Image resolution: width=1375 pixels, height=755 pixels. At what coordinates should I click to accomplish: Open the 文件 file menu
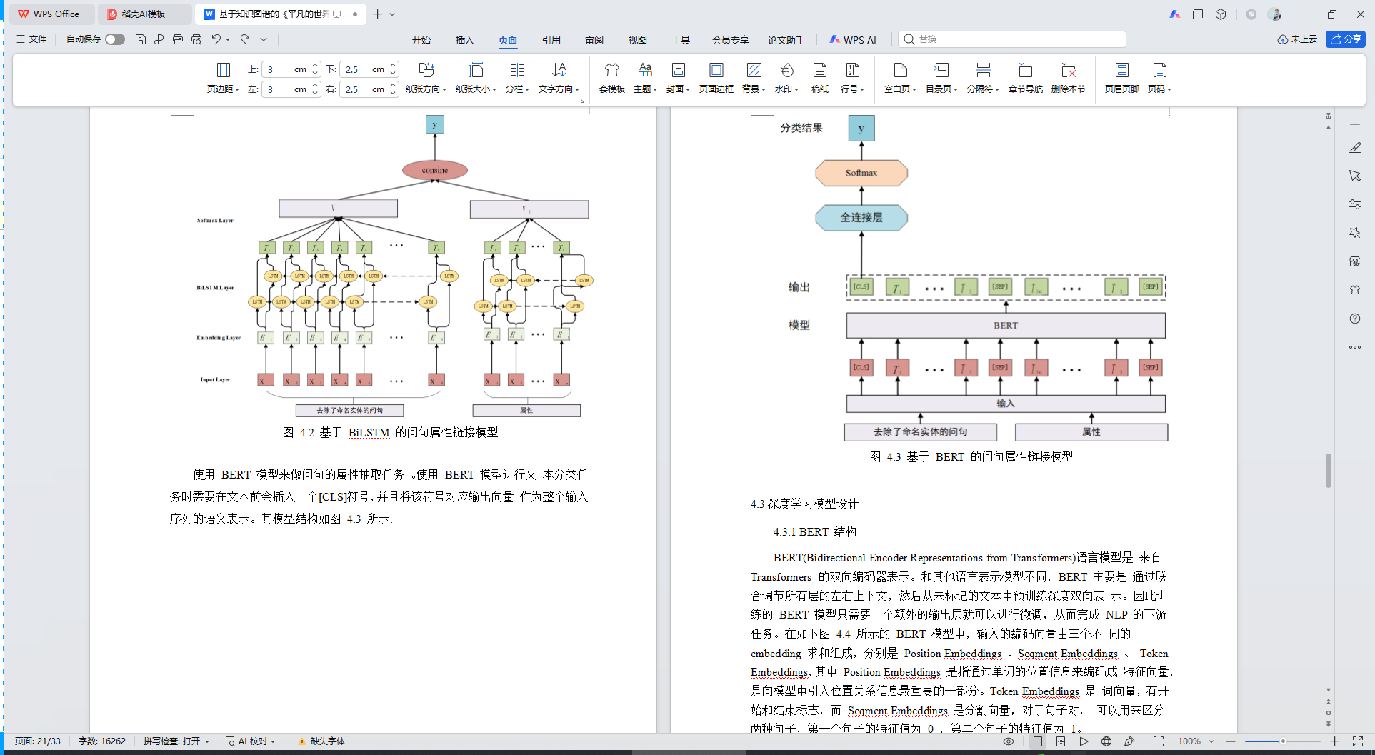pyautogui.click(x=31, y=39)
